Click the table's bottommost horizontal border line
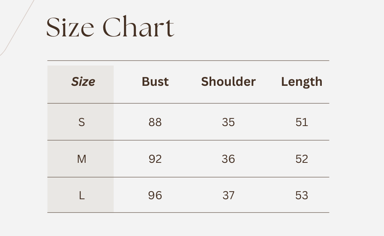 [x=188, y=212]
